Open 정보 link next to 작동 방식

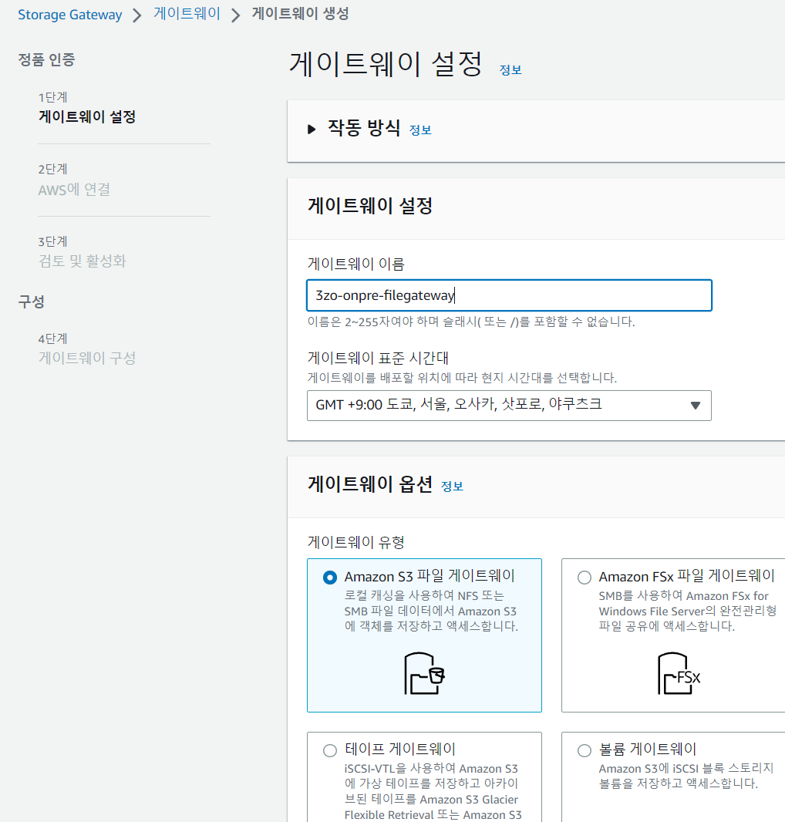[420, 130]
